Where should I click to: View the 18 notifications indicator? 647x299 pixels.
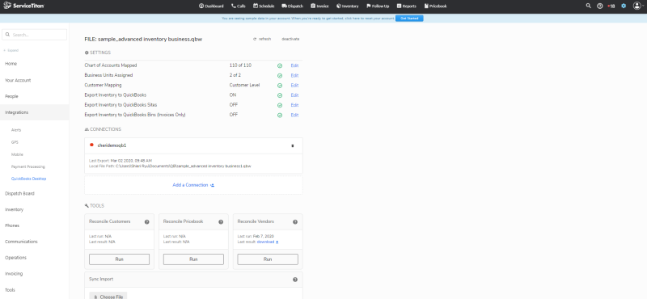tap(611, 6)
